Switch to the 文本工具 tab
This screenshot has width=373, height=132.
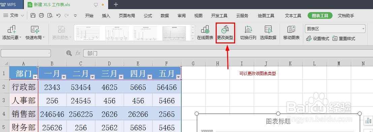tap(293, 16)
